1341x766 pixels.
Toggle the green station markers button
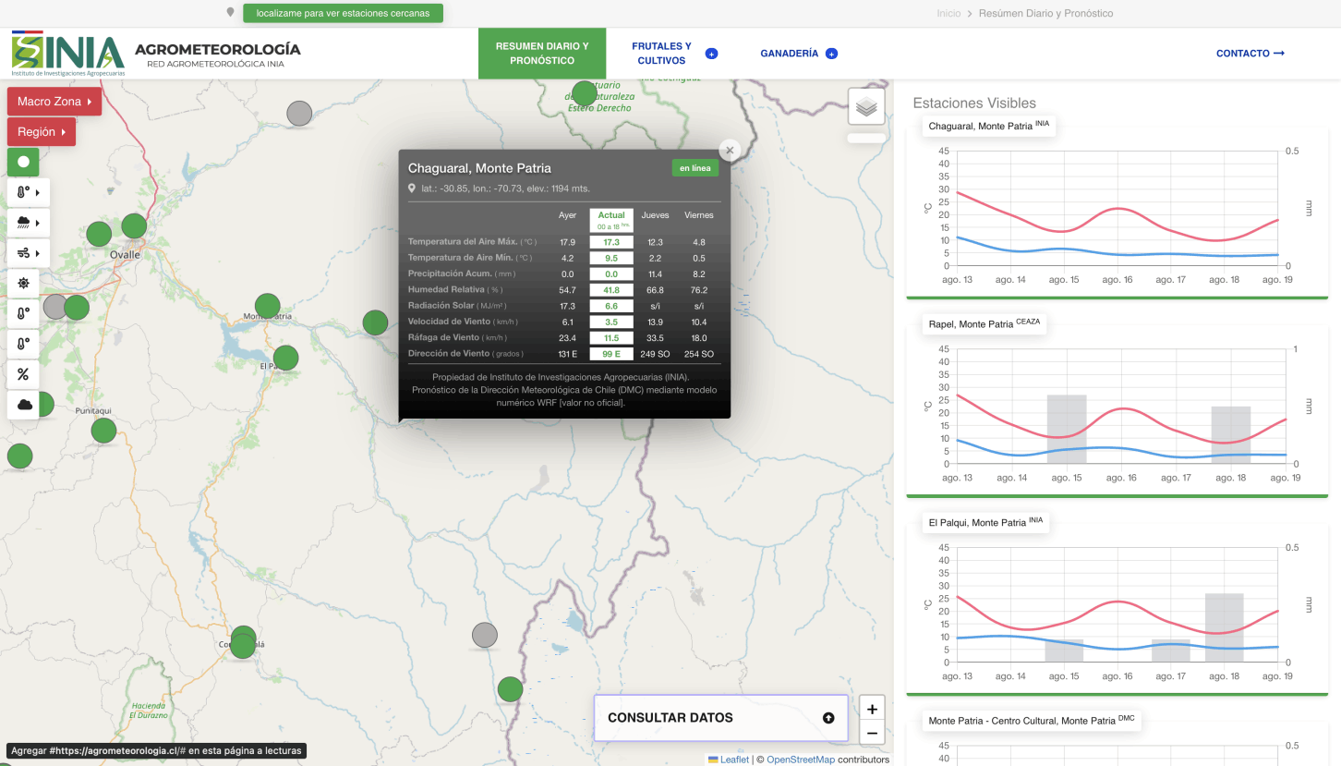(23, 162)
